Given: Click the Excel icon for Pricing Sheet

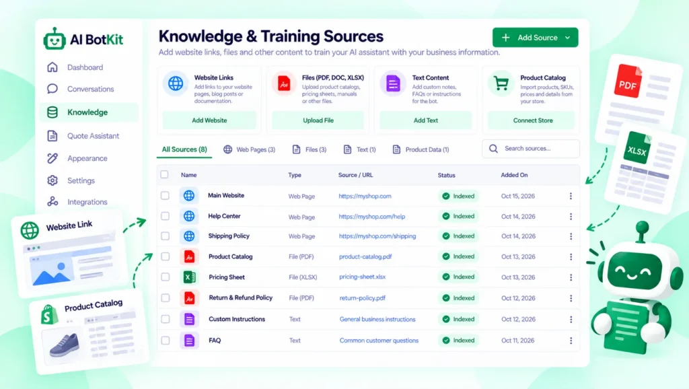Looking at the screenshot, I should (x=189, y=277).
